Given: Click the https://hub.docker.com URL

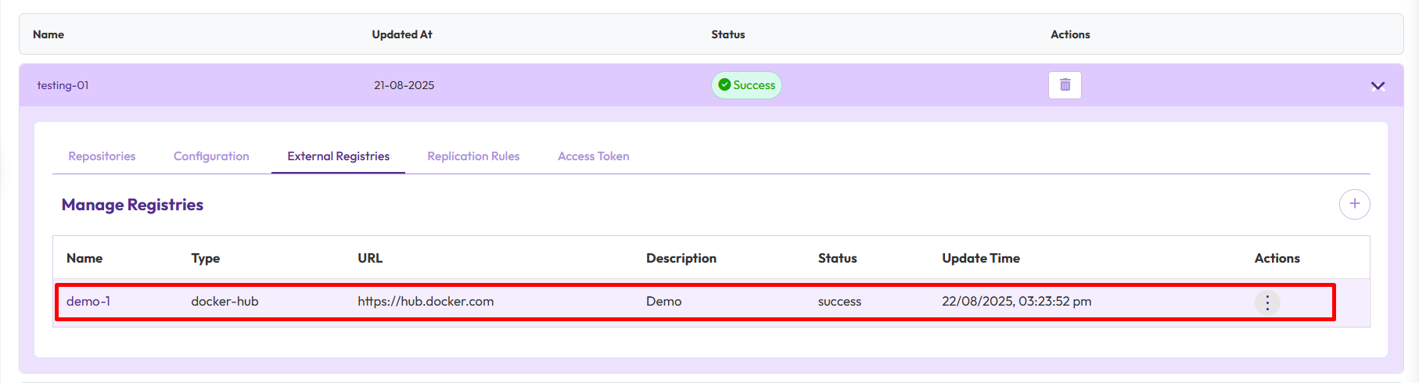Looking at the screenshot, I should click(x=426, y=302).
